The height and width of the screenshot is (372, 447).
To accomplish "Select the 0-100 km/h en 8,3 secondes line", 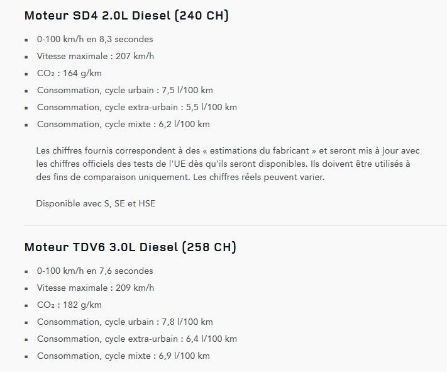I will point(95,39).
